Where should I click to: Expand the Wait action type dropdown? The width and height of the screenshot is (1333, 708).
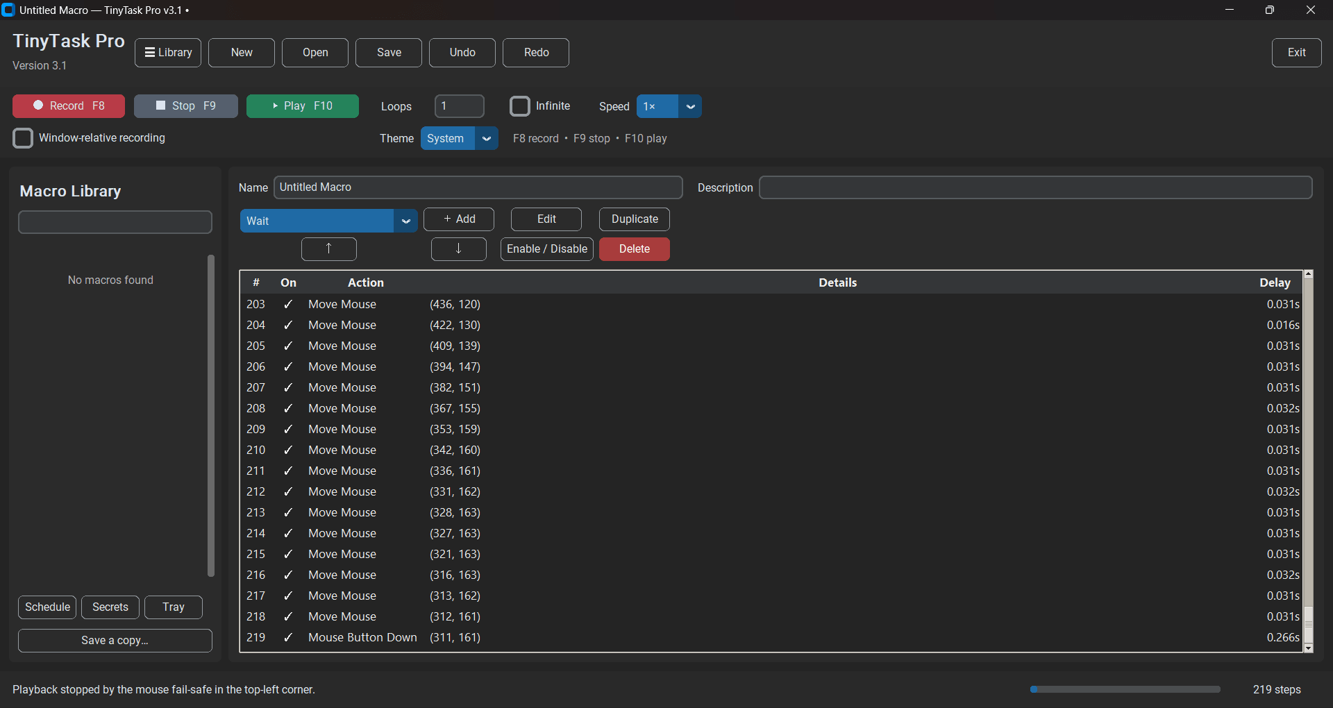tap(328, 221)
